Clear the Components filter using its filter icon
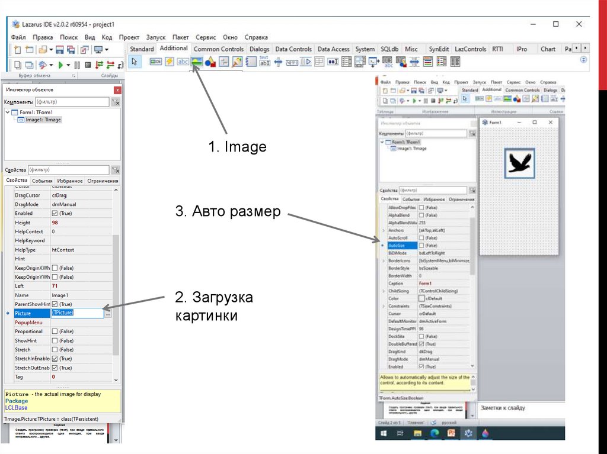The width and height of the screenshot is (607, 454). tap(116, 102)
